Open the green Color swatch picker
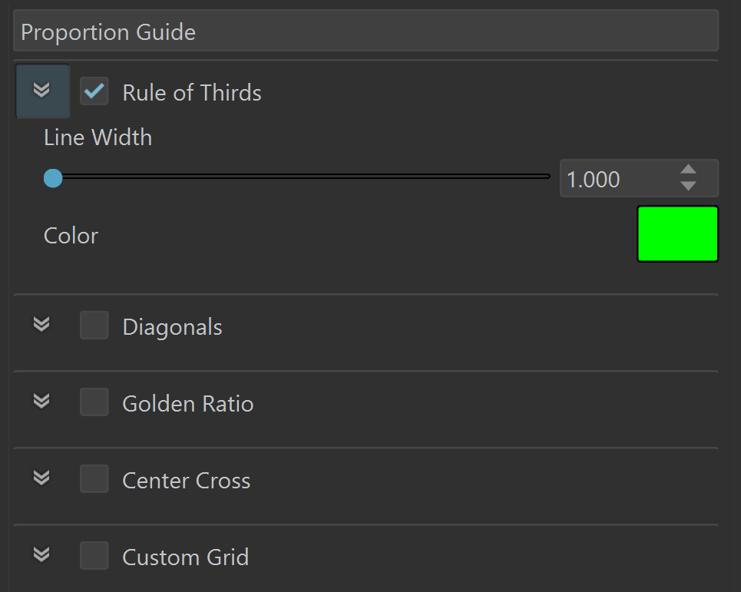Viewport: 741px width, 592px height. pyautogui.click(x=678, y=234)
